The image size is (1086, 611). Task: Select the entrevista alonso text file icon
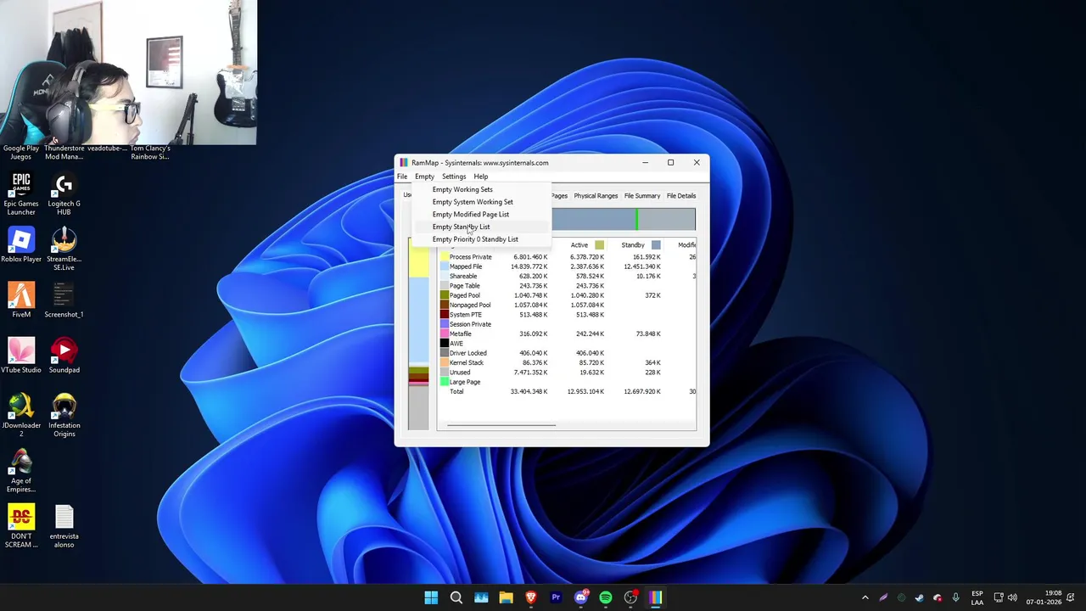coord(64,527)
